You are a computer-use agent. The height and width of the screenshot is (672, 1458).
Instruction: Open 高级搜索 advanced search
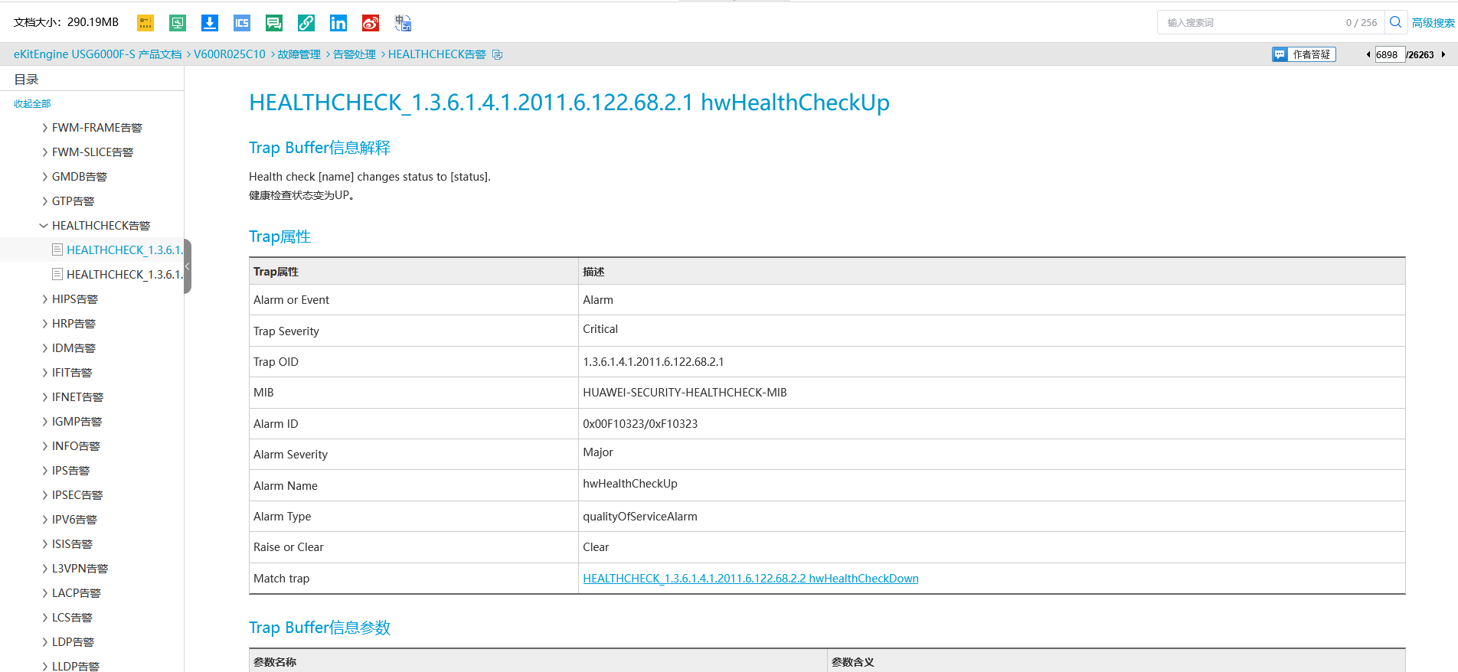point(1433,23)
